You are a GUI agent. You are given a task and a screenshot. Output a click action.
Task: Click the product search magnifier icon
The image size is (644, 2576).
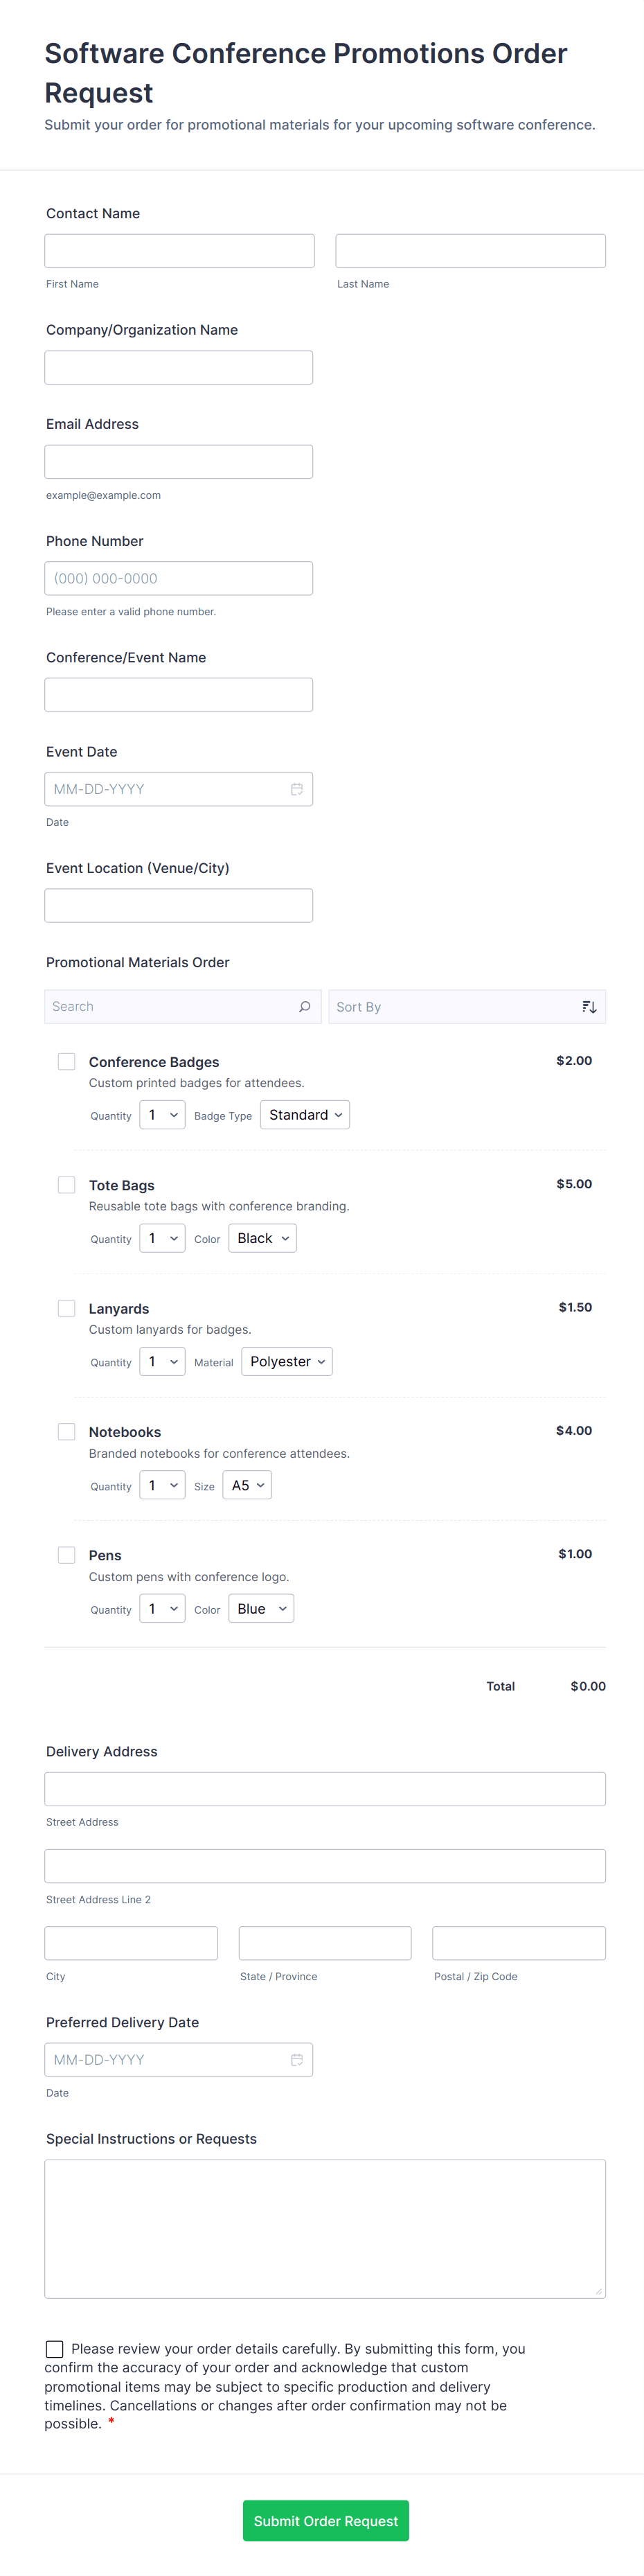[305, 1007]
